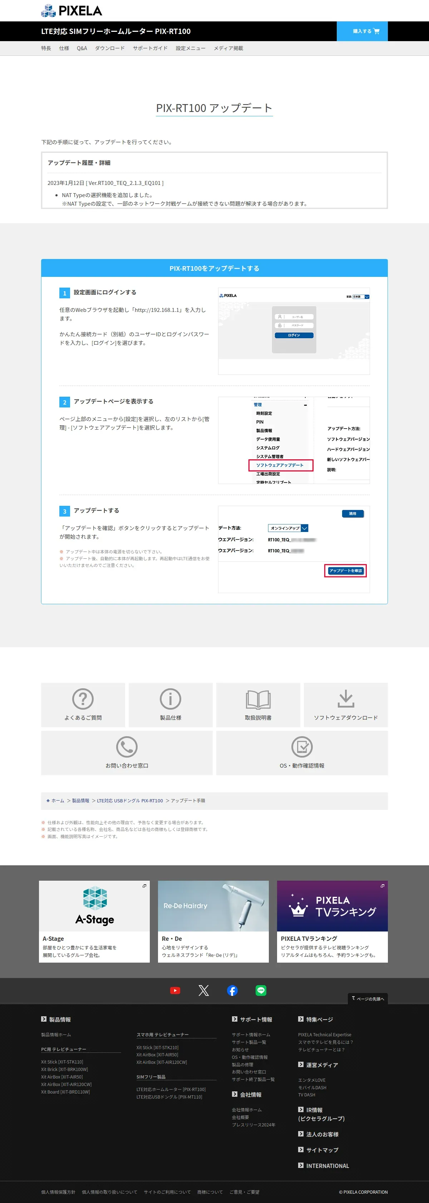The width and height of the screenshot is (429, 1203).
Task: Open the サポート情報 footer heading
Action: [x=252, y=1019]
